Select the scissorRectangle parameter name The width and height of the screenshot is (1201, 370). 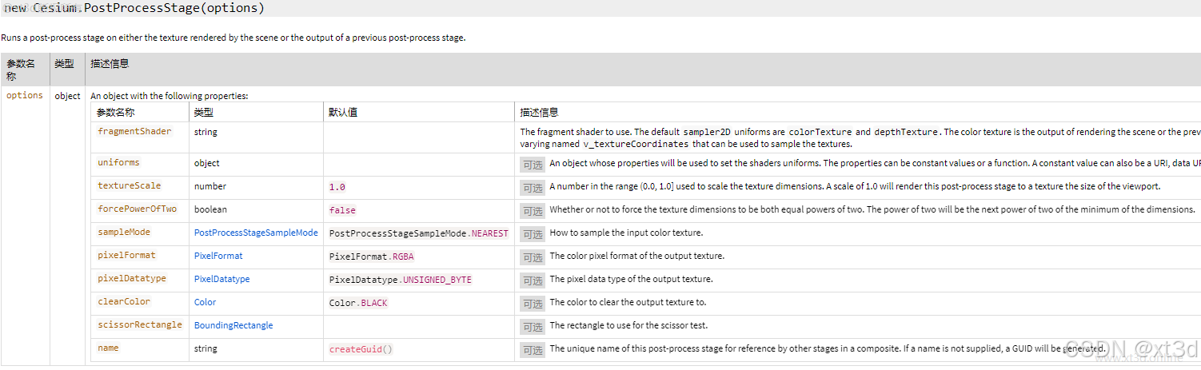[139, 325]
